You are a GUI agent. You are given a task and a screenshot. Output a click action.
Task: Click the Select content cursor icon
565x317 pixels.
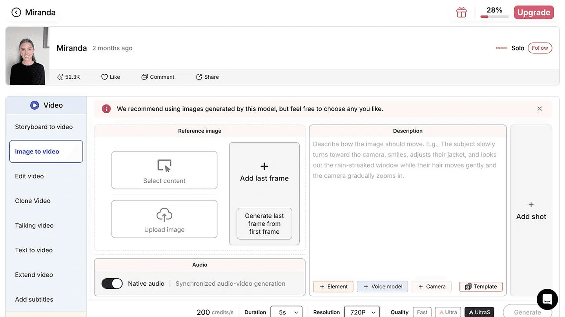[x=164, y=166]
